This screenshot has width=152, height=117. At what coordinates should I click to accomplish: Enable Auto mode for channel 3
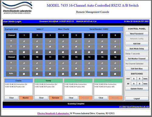(50, 52)
